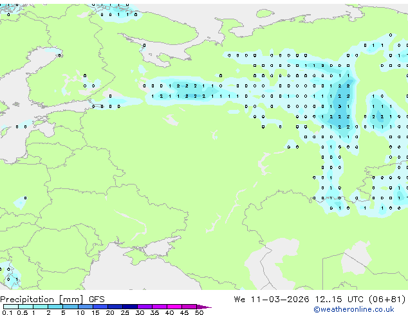
Task: Click the '15' legend scale label
Action: click(95, 312)
